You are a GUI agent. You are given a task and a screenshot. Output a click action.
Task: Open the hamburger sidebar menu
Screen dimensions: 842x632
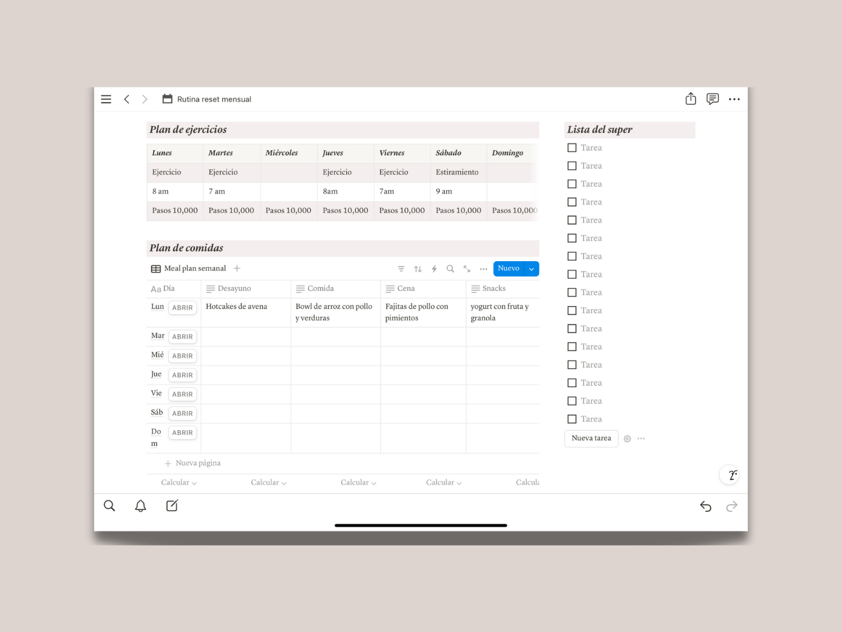[106, 99]
